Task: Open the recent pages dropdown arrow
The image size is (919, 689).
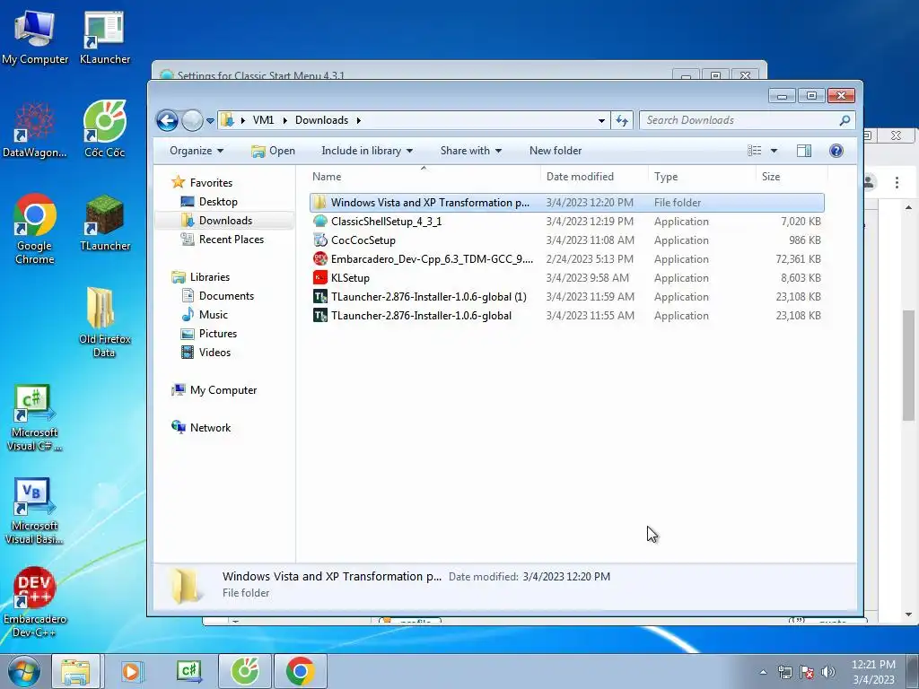Action: coord(210,121)
